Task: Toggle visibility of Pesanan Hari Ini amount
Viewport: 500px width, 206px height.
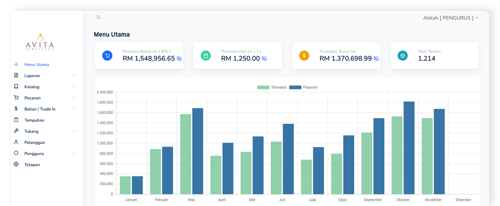Action: tap(264, 58)
